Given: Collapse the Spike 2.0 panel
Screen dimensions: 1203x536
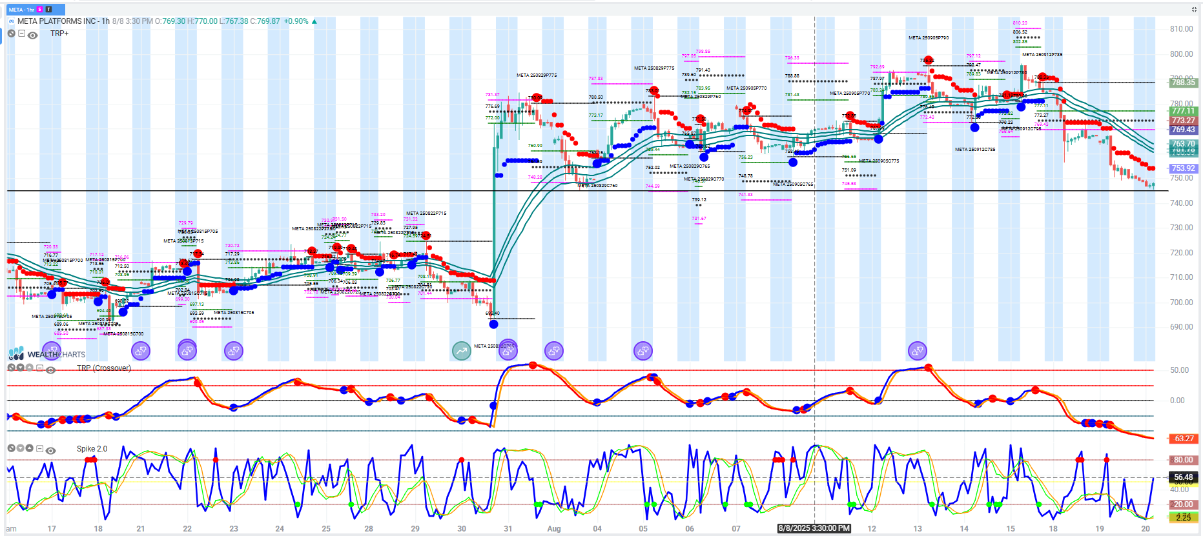Looking at the screenshot, I should [x=39, y=449].
